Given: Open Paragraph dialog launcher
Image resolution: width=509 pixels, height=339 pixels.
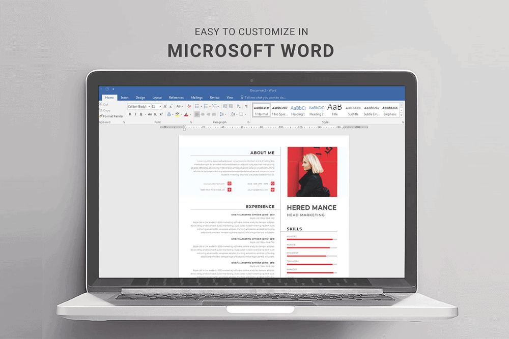Looking at the screenshot, I should tap(248, 122).
